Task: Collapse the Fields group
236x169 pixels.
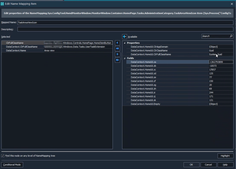Action: click(x=125, y=58)
